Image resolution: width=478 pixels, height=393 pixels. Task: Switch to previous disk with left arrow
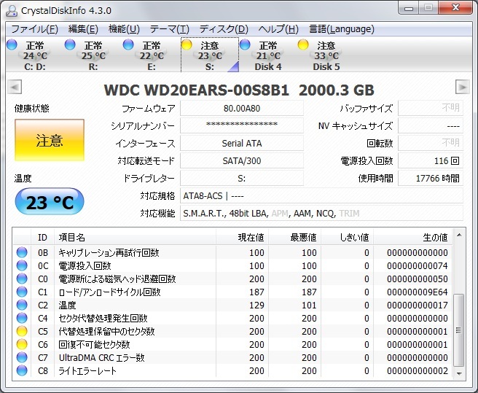13,87
